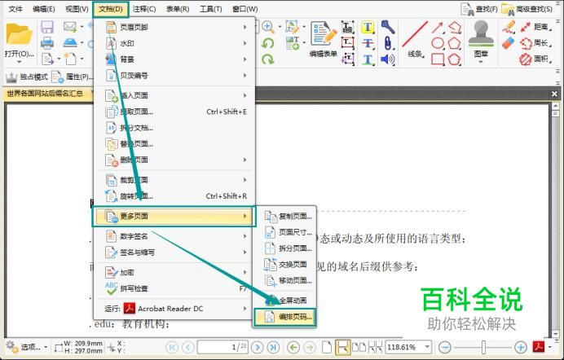The width and height of the screenshot is (564, 360).
Task: Open dropdown arrow beside 选项 button
Action: (46, 347)
